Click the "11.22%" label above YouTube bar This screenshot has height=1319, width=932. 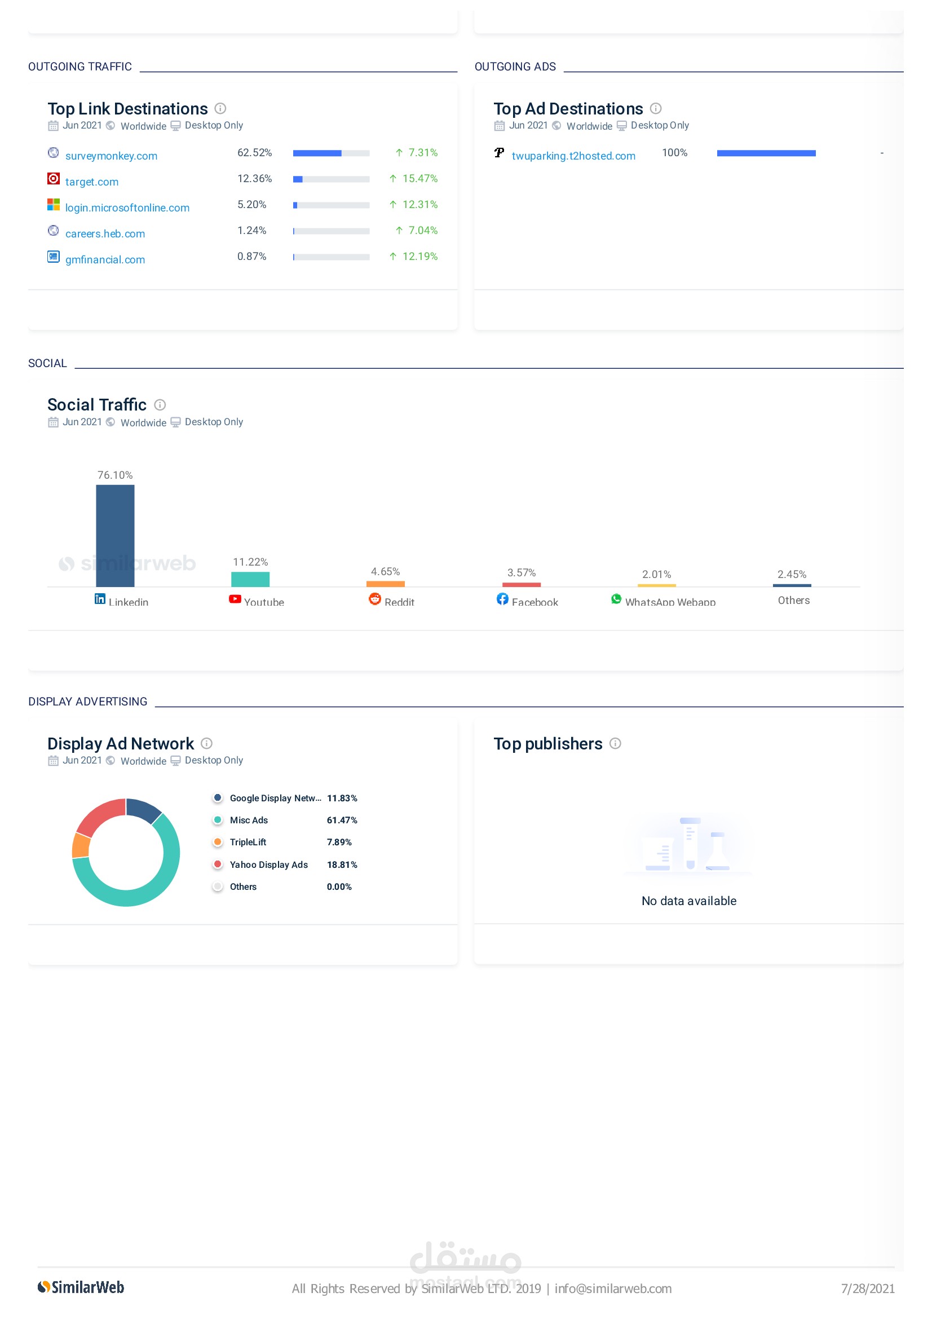coord(250,561)
